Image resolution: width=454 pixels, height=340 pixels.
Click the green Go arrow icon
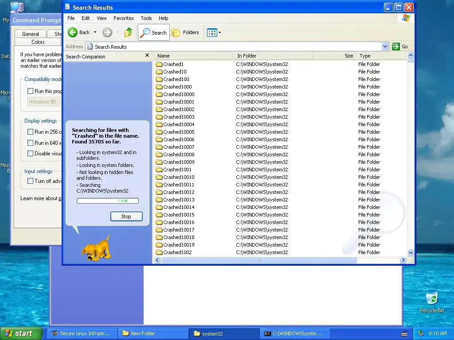tap(396, 46)
